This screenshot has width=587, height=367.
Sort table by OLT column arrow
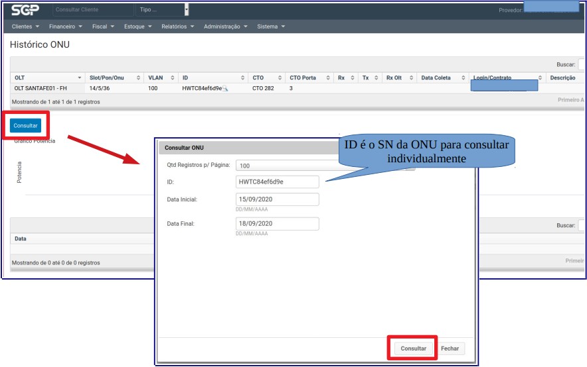[x=80, y=78]
